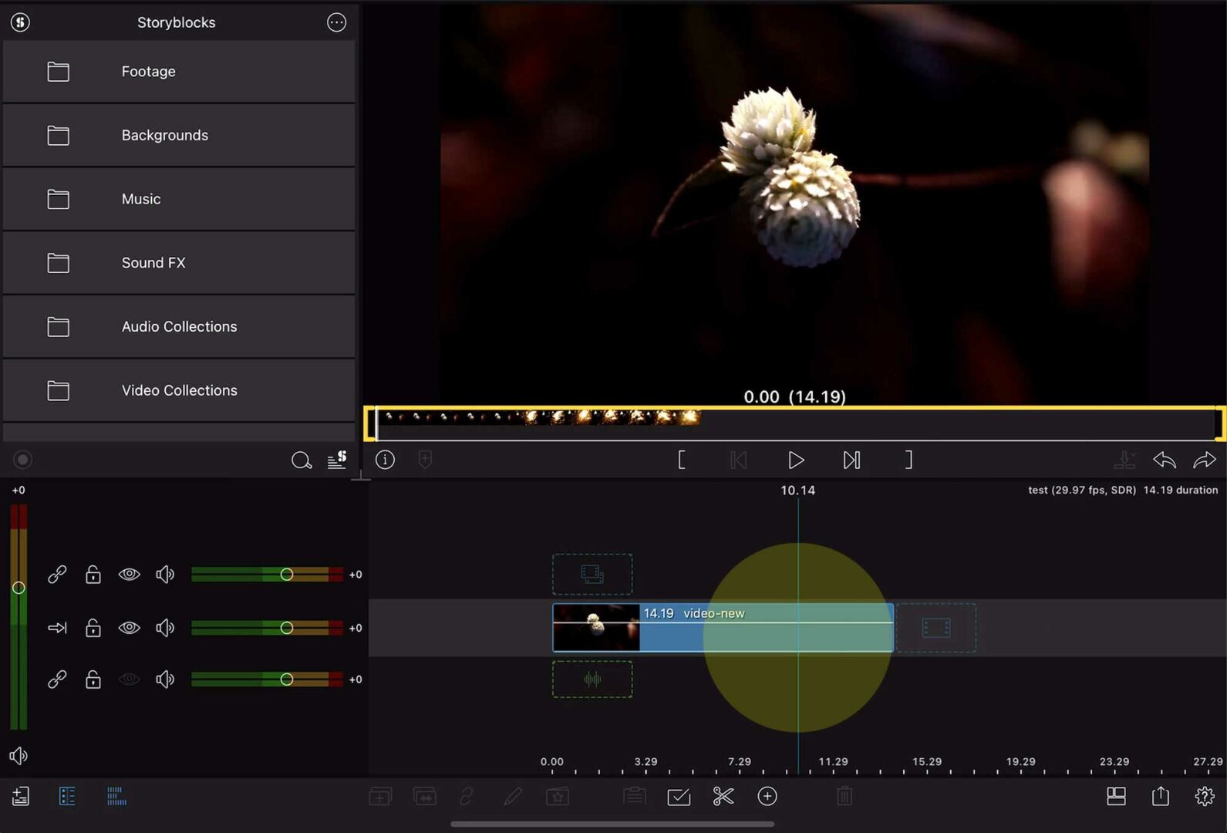Add a marker with the bookmark icon
Image resolution: width=1227 pixels, height=833 pixels.
(x=425, y=460)
